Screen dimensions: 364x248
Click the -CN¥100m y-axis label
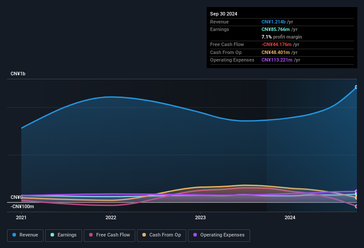[x=22, y=206]
